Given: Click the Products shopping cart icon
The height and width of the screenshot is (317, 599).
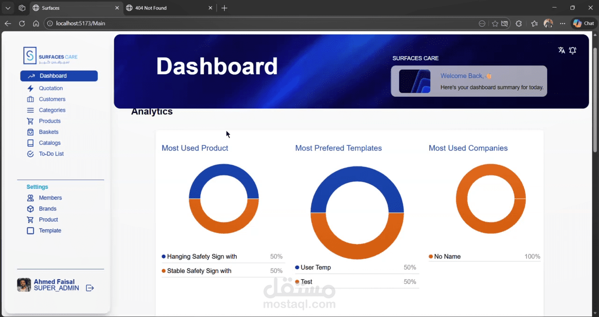Looking at the screenshot, I should [x=30, y=121].
